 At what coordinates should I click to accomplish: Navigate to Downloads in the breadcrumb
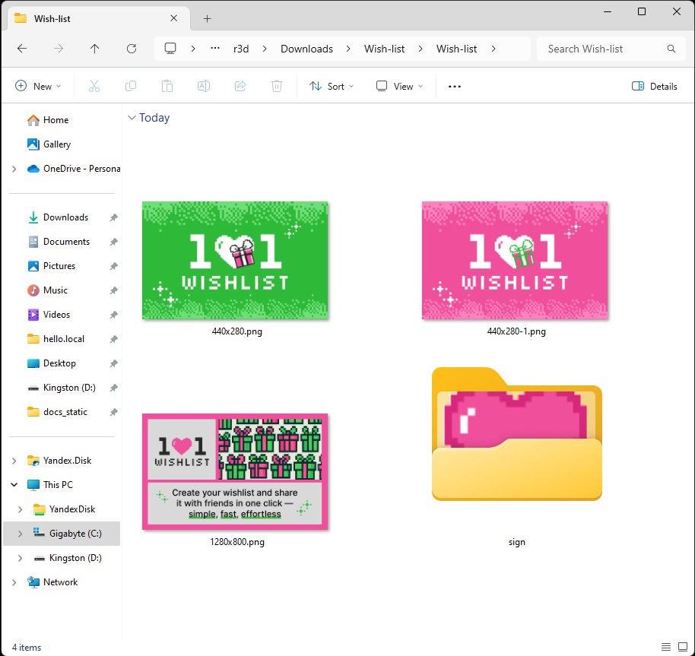click(x=306, y=49)
